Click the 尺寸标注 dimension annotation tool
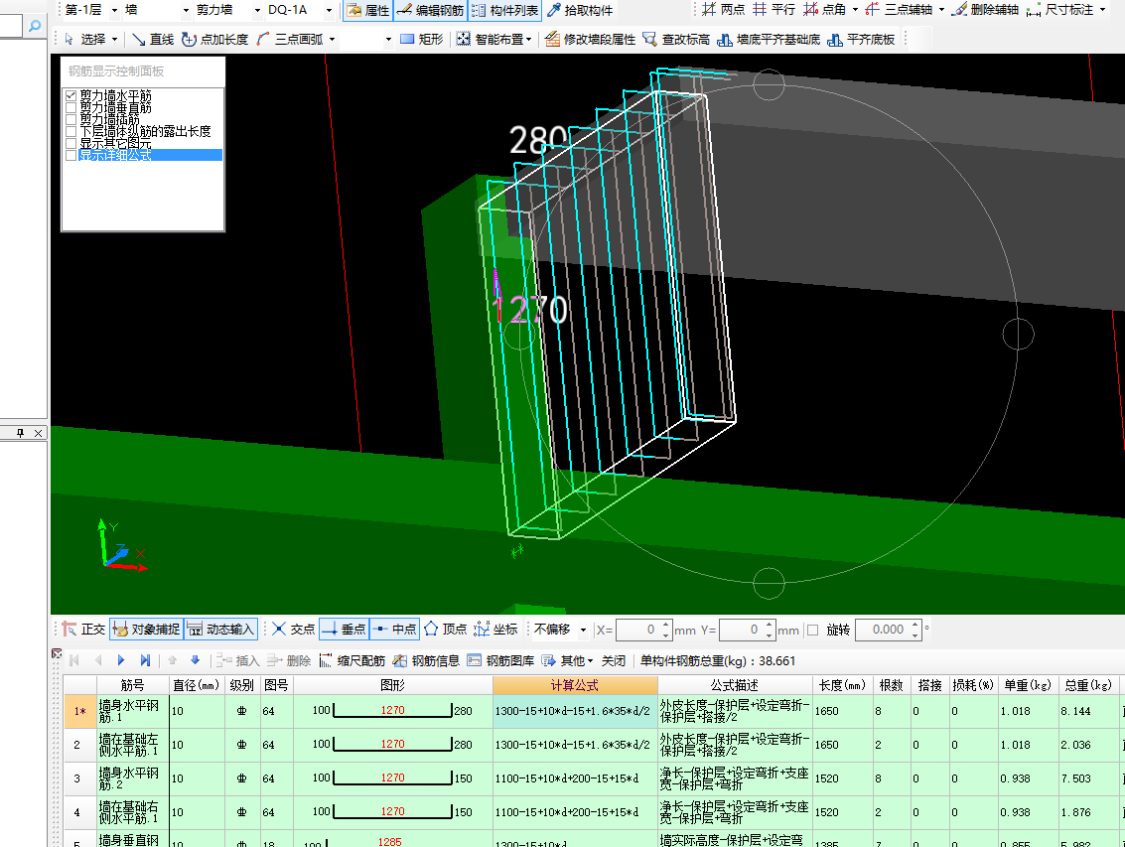Viewport: 1125px width, 847px height. pos(1059,9)
